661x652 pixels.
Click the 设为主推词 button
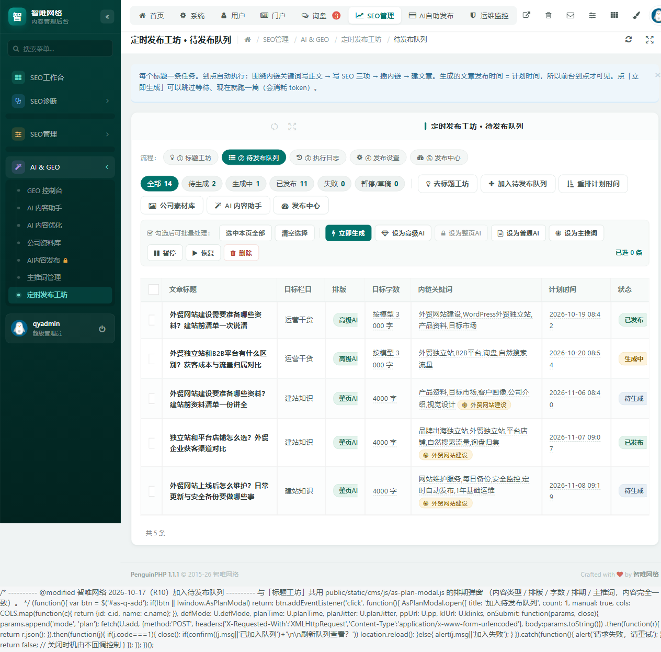[576, 233]
